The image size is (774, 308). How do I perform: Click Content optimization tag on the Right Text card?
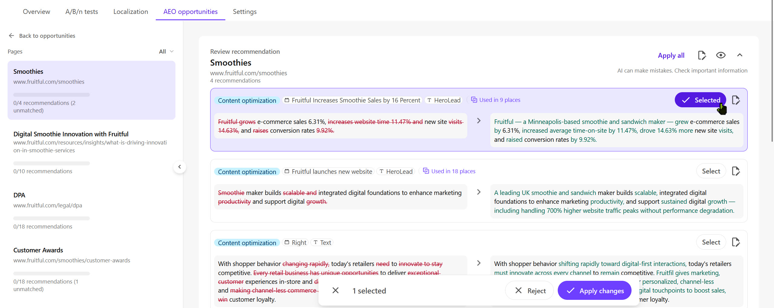247,243
